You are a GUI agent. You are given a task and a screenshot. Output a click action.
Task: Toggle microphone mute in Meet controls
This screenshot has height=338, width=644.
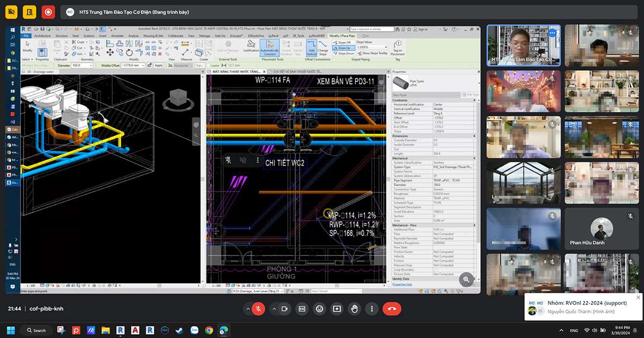pyautogui.click(x=258, y=308)
